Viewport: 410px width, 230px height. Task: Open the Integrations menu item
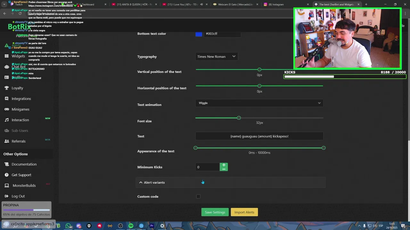pos(21,99)
